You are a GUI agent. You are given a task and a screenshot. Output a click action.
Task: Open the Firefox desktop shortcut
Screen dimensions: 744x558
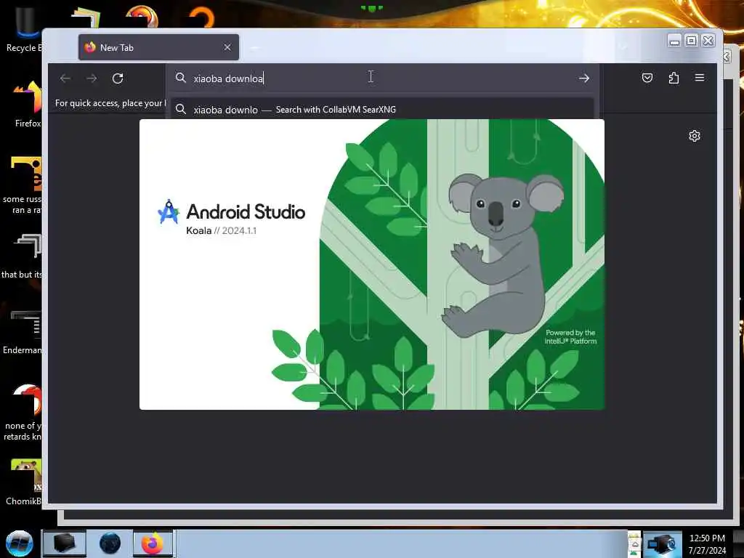[x=28, y=105]
